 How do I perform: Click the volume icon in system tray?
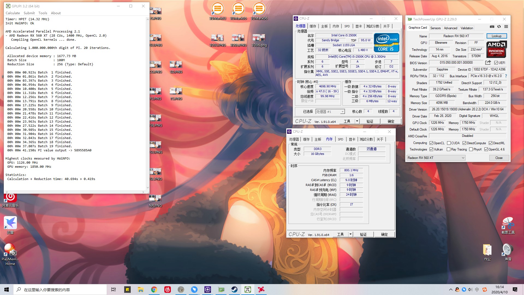pyautogui.click(x=470, y=290)
